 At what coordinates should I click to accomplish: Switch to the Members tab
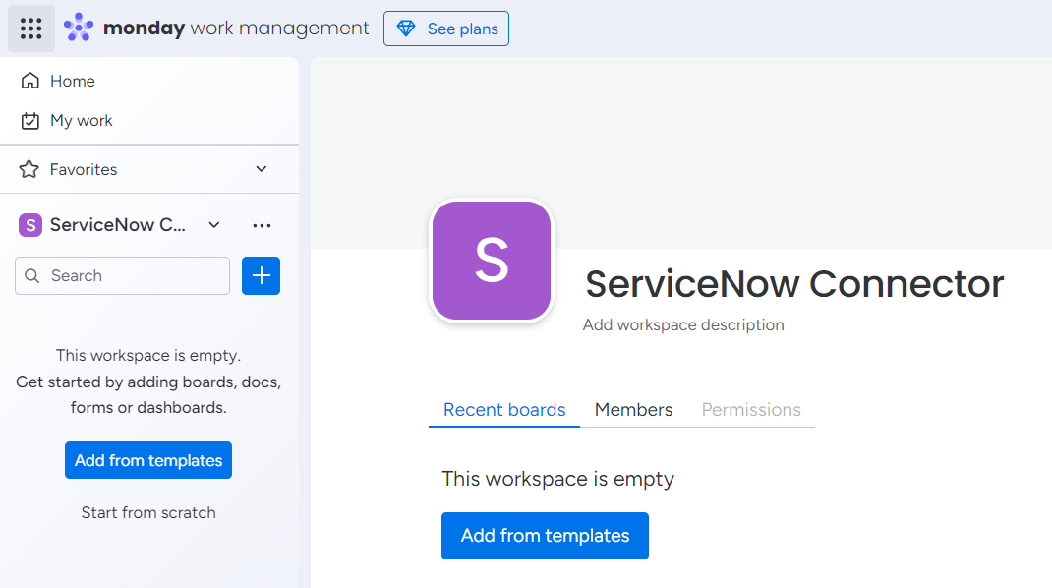coord(633,409)
